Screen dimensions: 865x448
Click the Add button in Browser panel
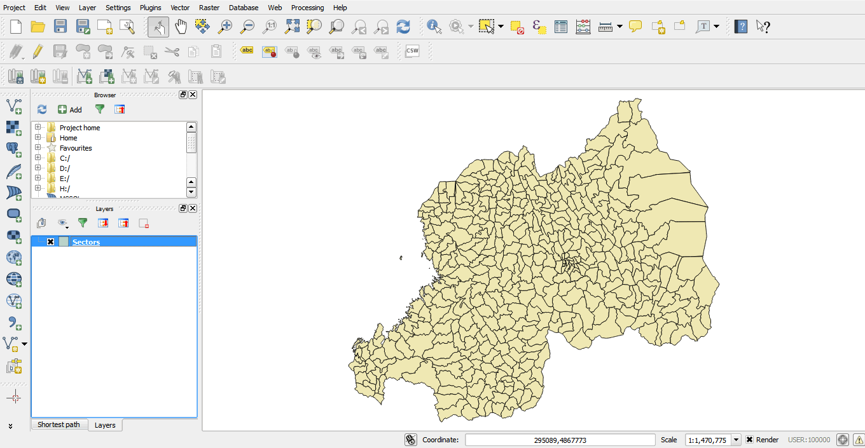coord(70,109)
